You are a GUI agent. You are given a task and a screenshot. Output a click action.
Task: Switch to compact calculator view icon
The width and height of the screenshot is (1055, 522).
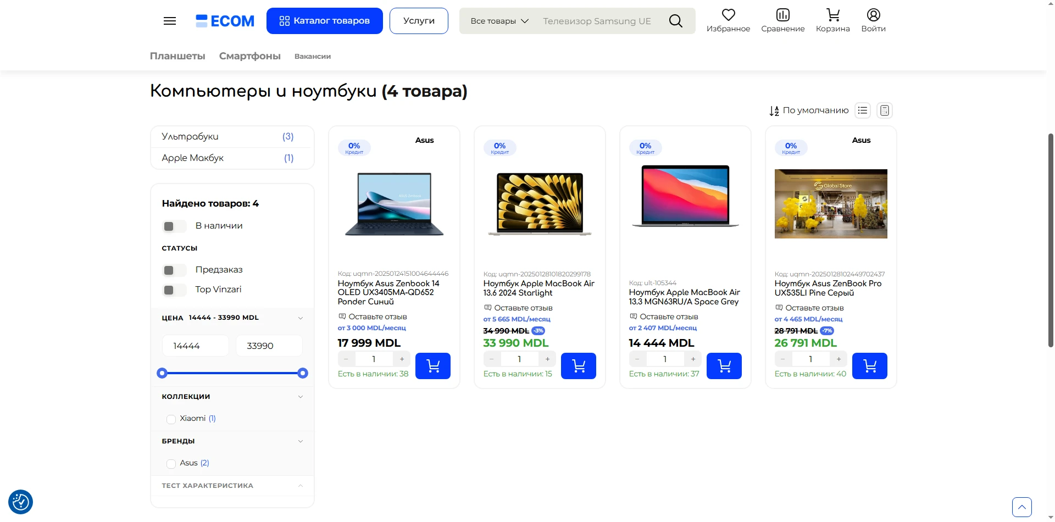click(x=885, y=110)
